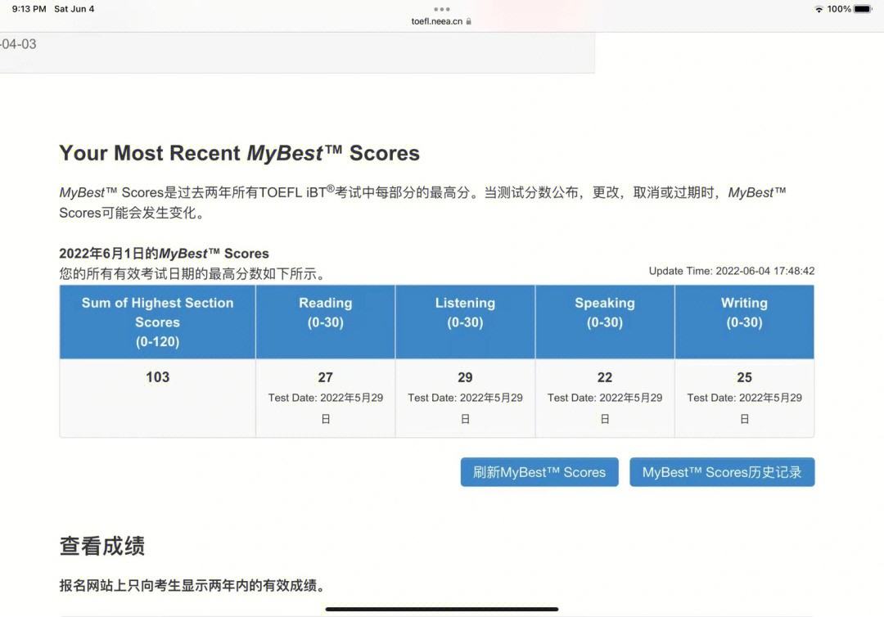Click the Listening (0-30) column header

pyautogui.click(x=465, y=322)
